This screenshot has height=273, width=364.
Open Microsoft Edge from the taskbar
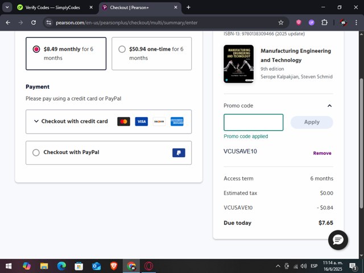[x=61, y=266]
